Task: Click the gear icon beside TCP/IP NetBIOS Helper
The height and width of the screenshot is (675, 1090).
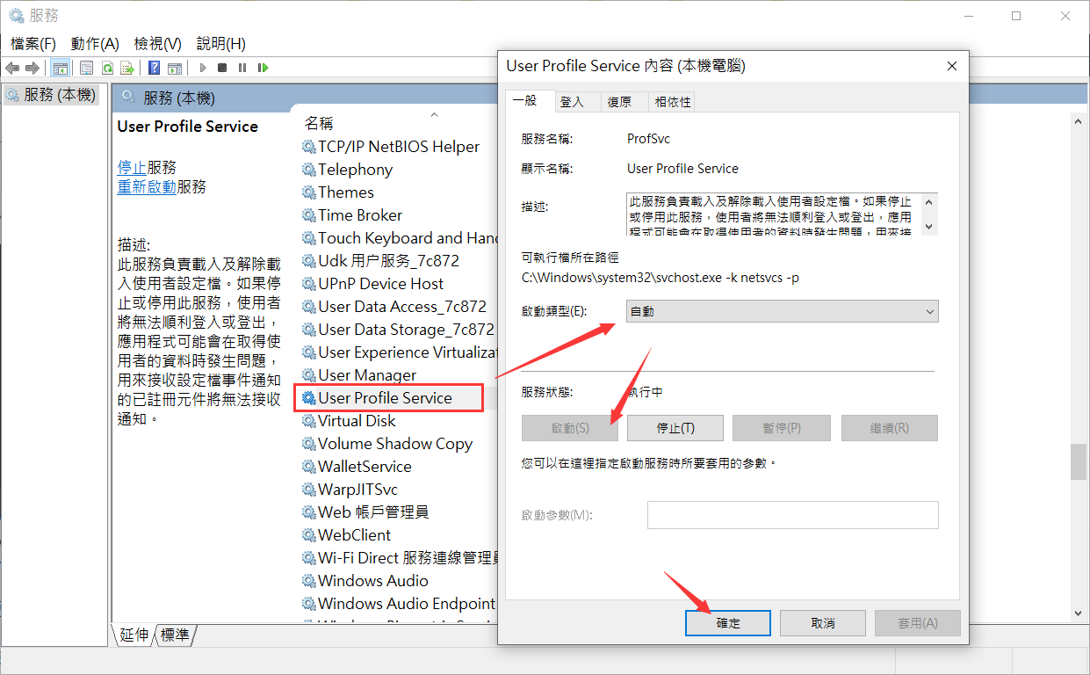Action: click(308, 147)
